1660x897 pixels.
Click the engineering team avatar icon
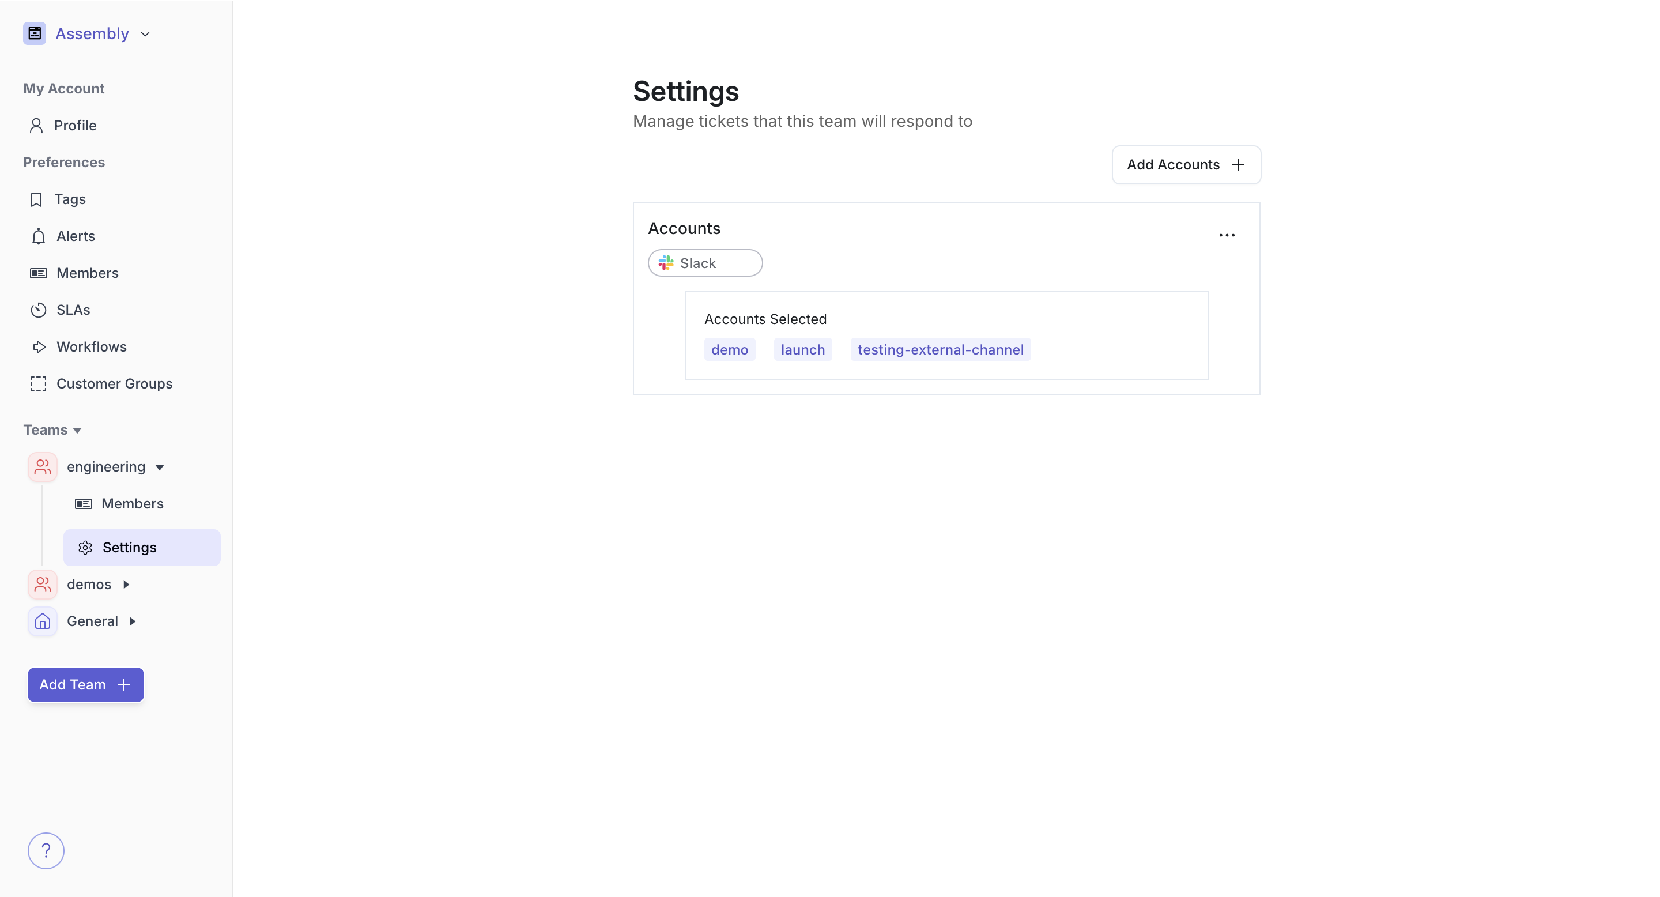click(43, 466)
